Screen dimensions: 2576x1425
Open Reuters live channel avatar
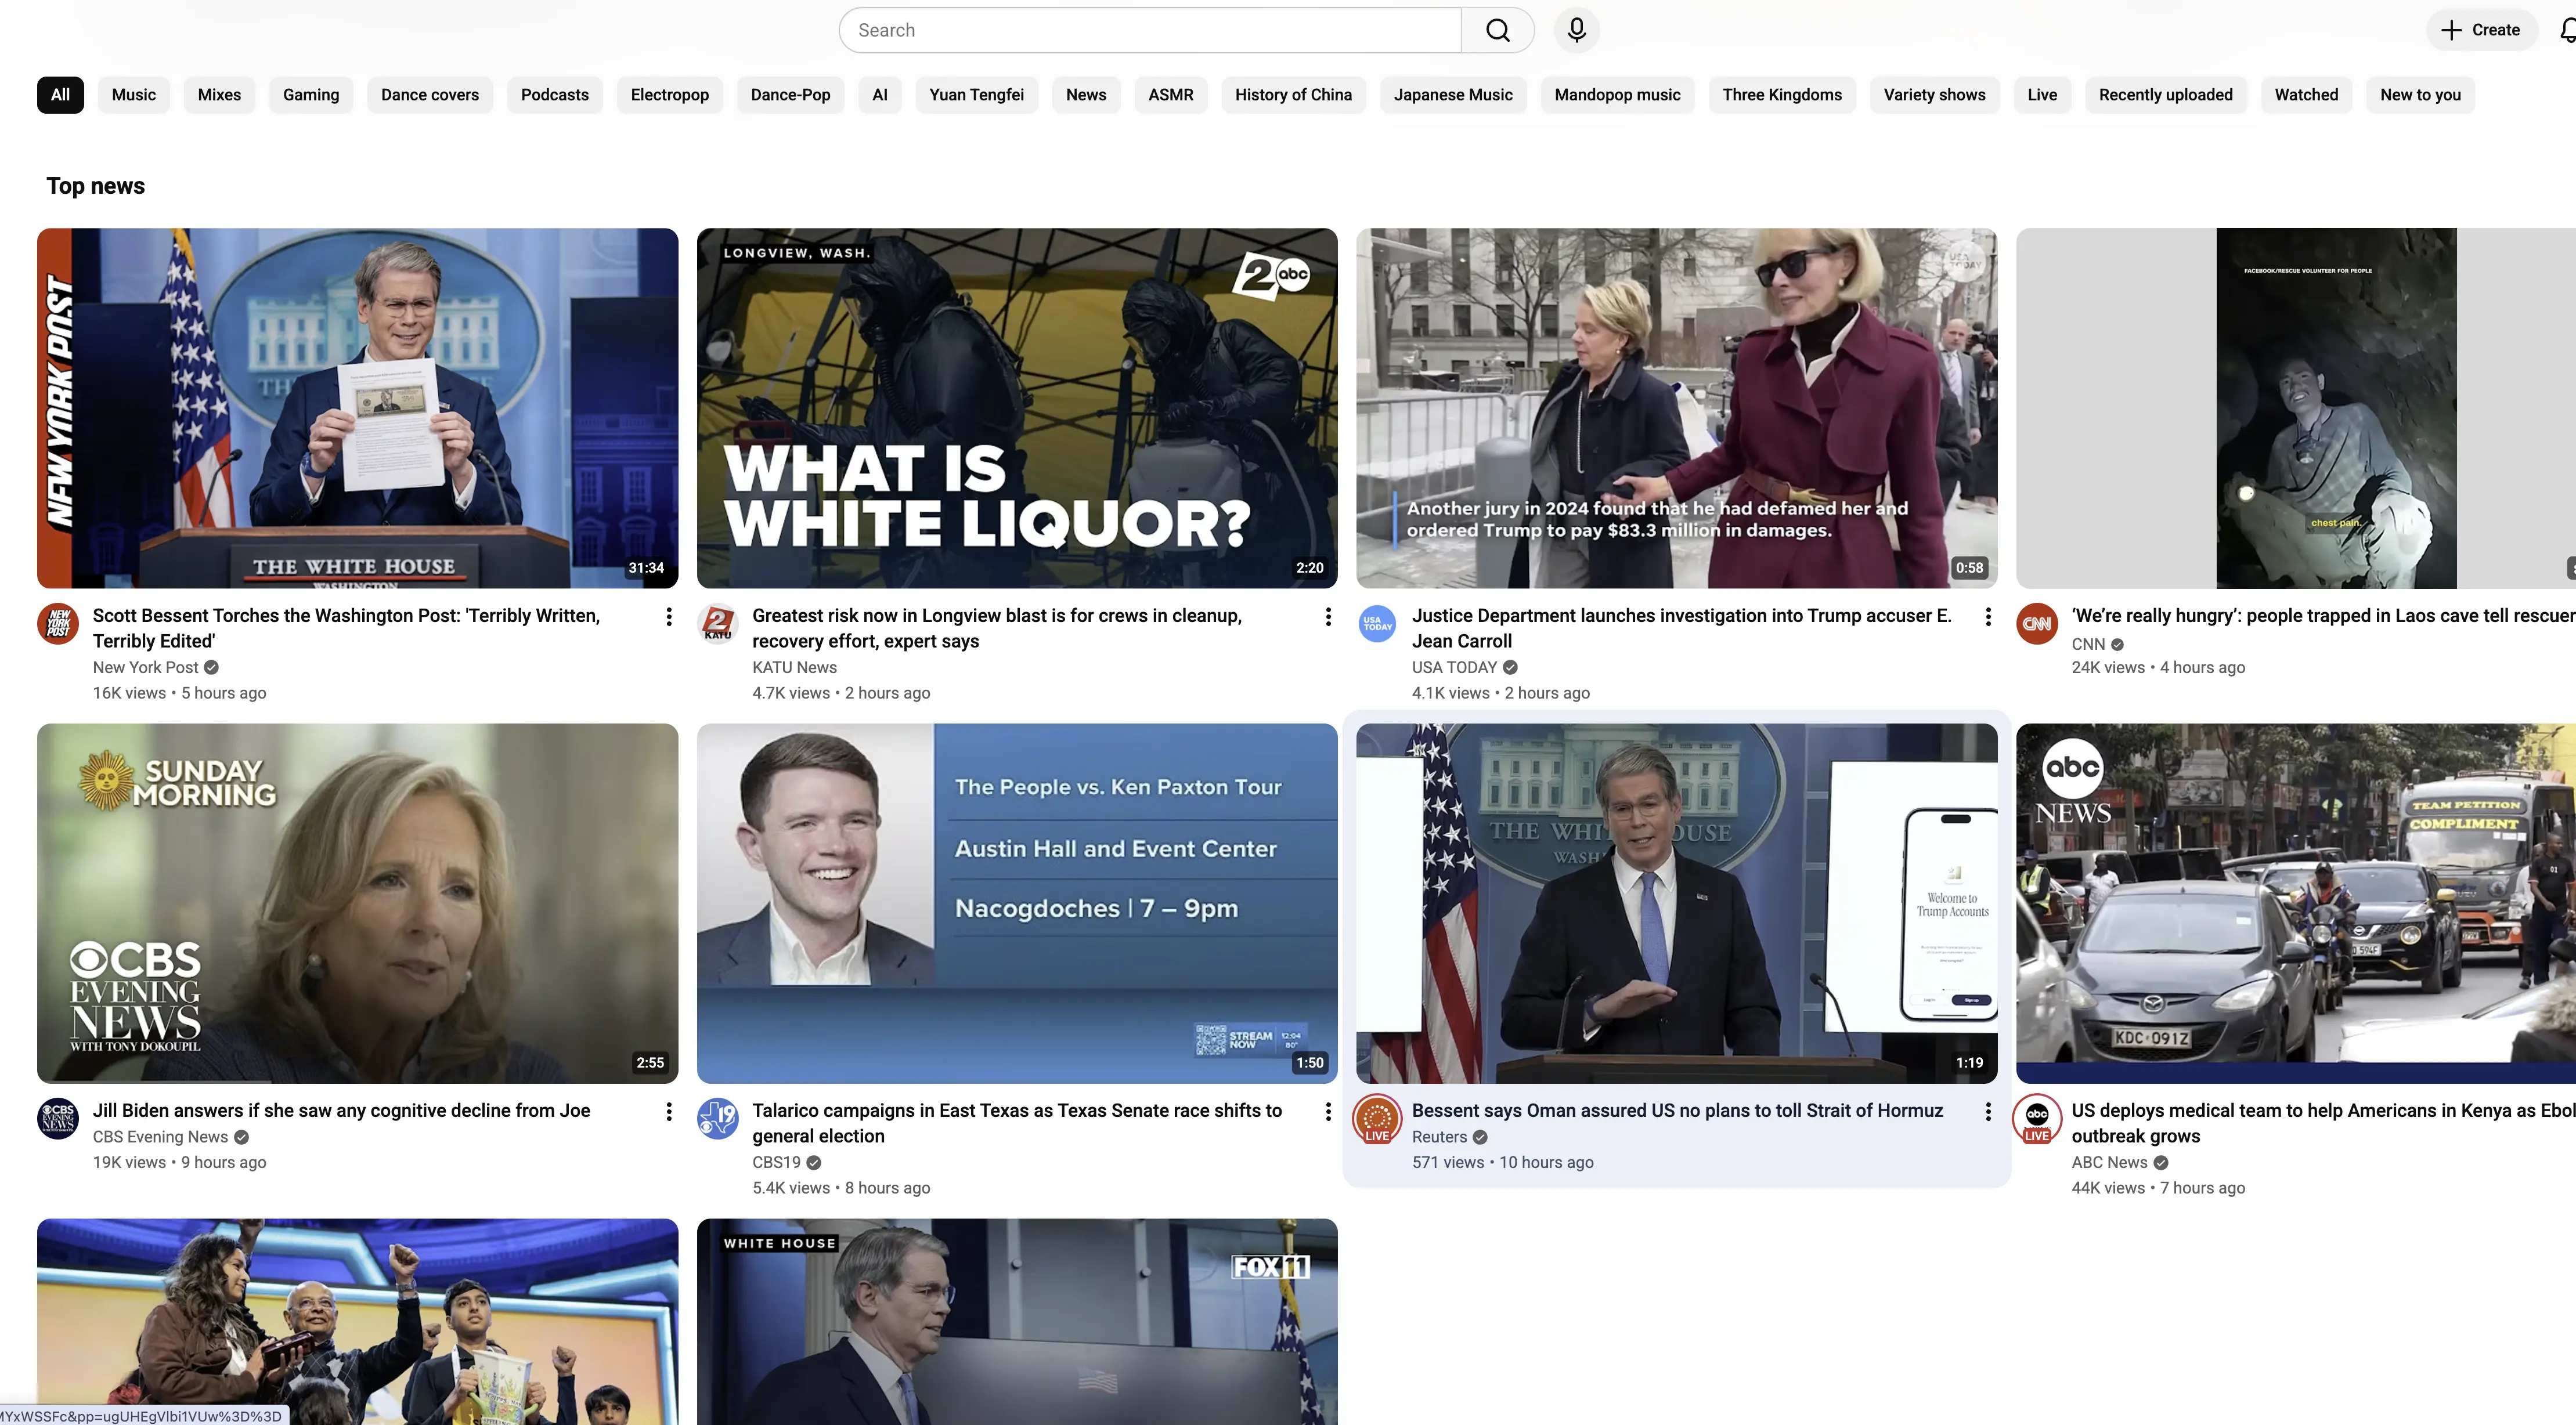[1377, 1119]
